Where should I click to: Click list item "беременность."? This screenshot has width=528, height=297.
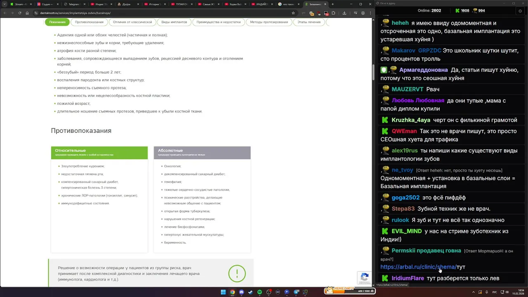click(175, 243)
